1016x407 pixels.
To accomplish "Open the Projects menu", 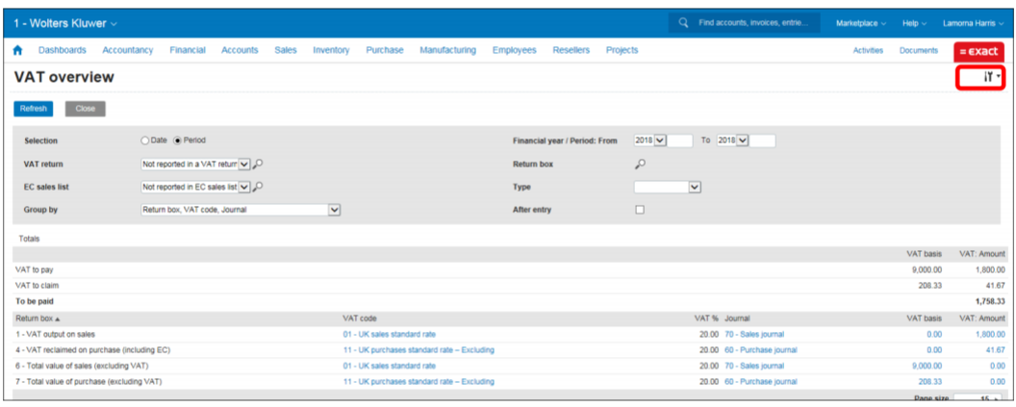I will pos(622,50).
